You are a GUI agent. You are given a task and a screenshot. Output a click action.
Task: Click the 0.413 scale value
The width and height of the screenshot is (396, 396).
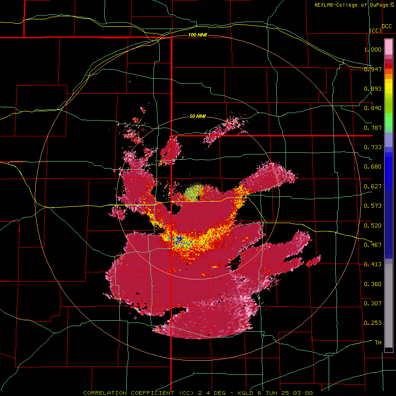373,264
